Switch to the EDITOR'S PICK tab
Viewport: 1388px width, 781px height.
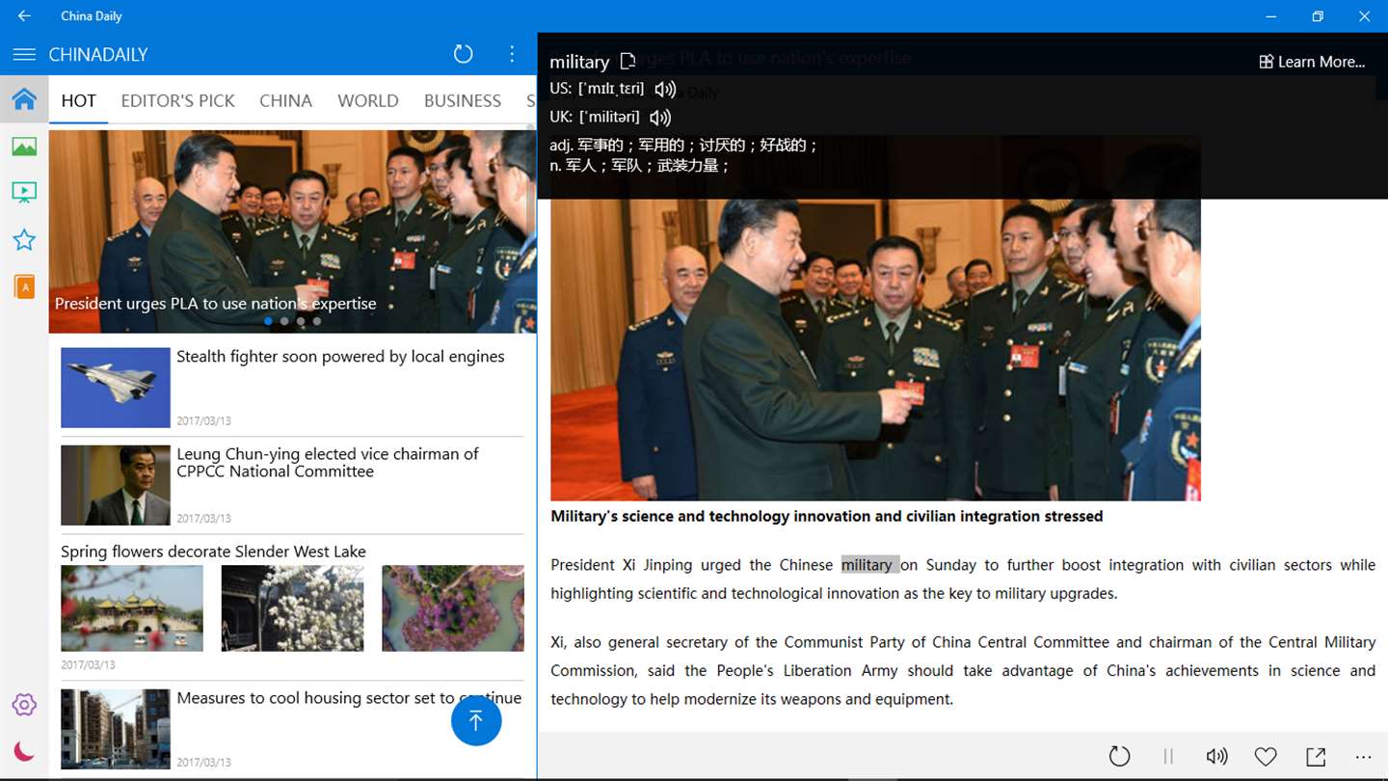pos(178,100)
